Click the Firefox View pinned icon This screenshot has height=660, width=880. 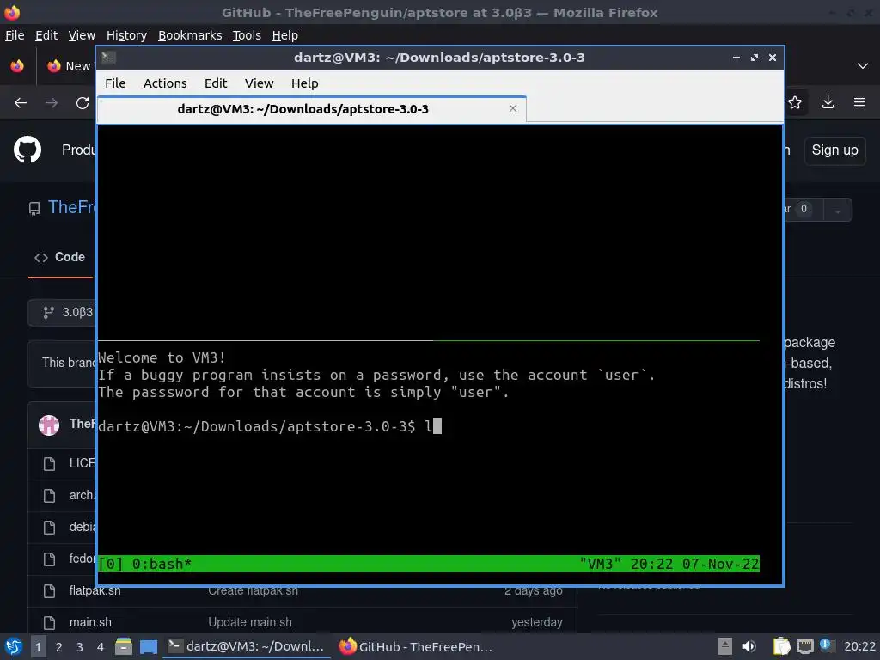[17, 65]
